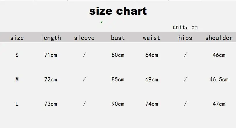Click the 'sleeve' column header
Screen dimensions: 236x128
tap(84, 38)
